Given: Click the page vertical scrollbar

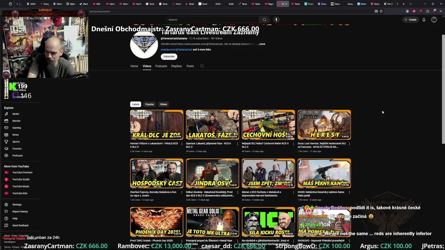Looking at the screenshot, I should pos(443,89).
